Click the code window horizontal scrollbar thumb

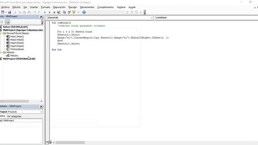tap(70, 142)
